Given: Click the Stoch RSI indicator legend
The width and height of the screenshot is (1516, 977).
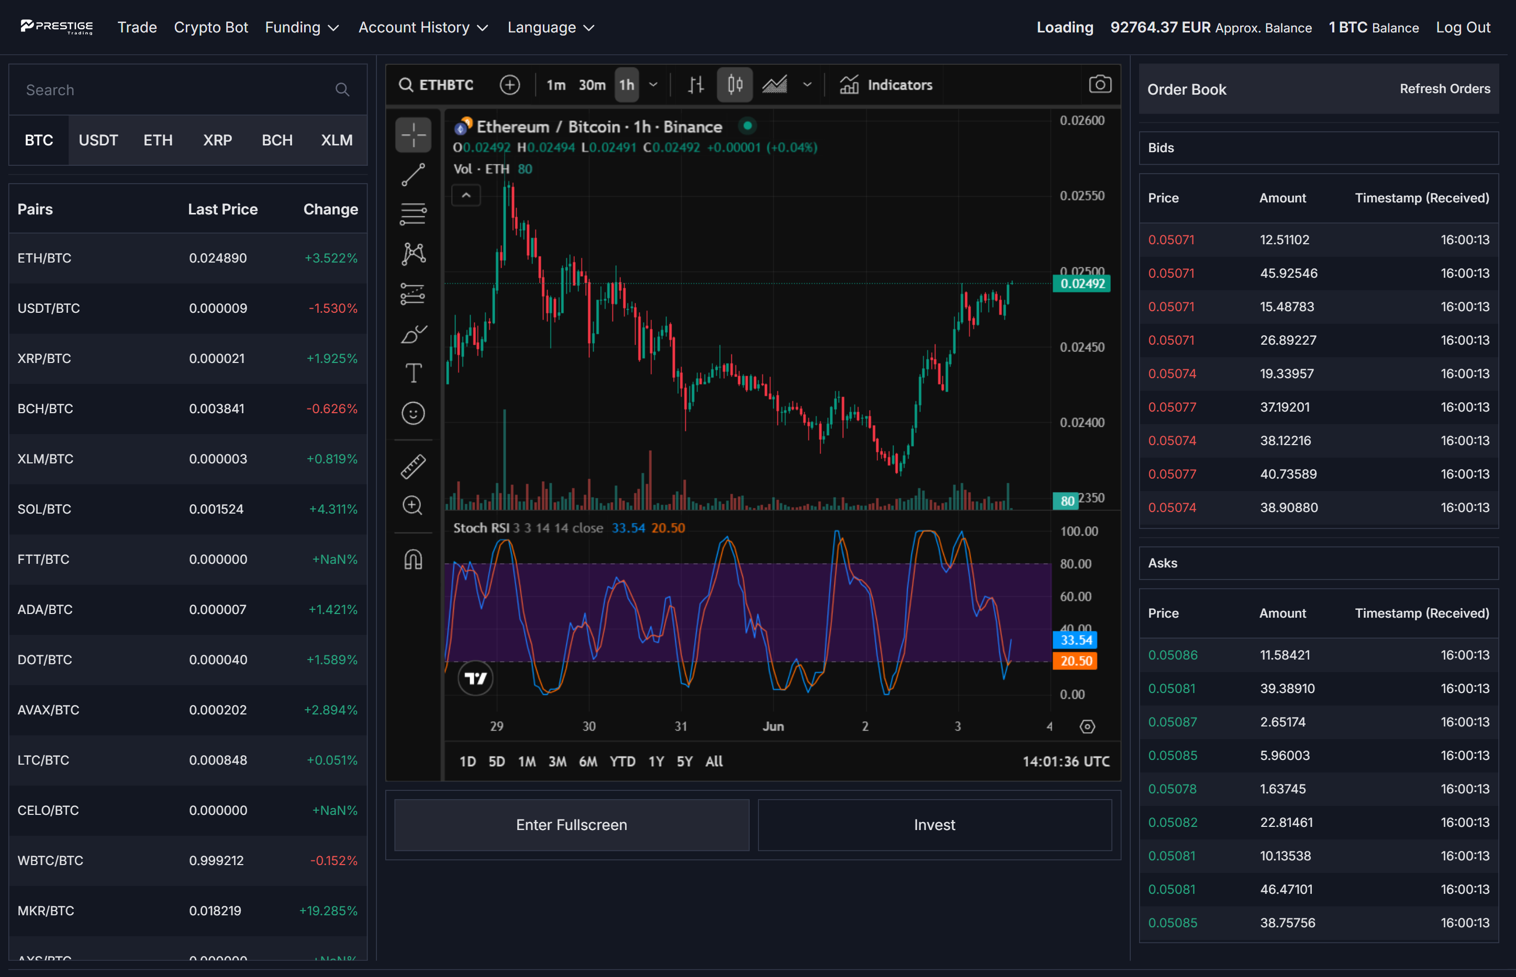Looking at the screenshot, I should [569, 528].
